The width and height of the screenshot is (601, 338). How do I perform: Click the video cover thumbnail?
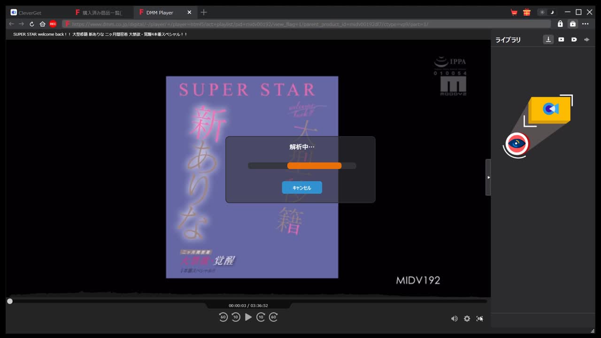[252, 177]
